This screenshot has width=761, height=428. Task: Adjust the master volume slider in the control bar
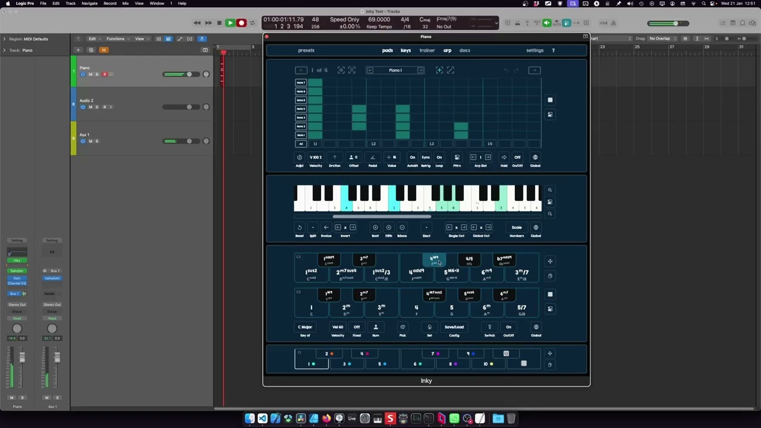pos(668,23)
